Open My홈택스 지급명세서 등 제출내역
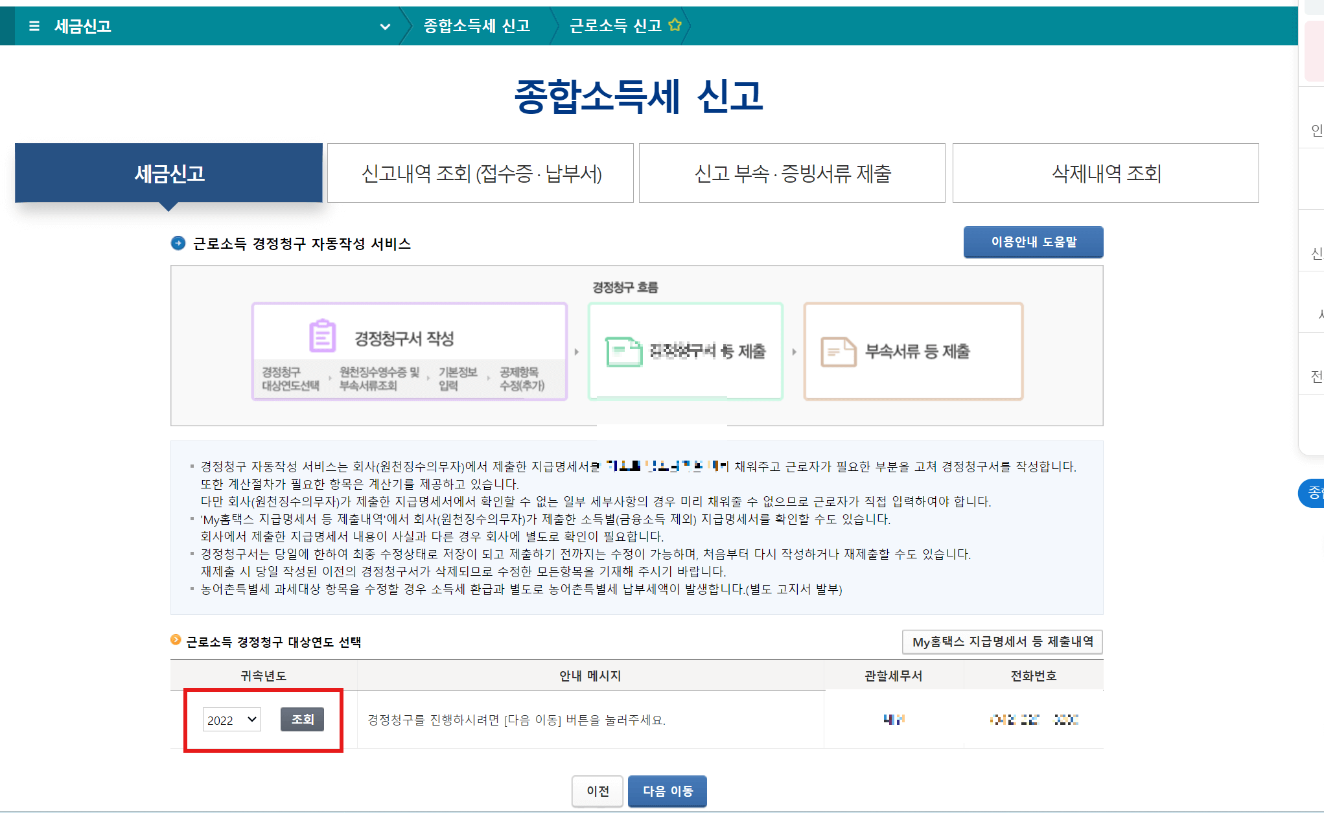This screenshot has width=1324, height=813. pos(1002,641)
